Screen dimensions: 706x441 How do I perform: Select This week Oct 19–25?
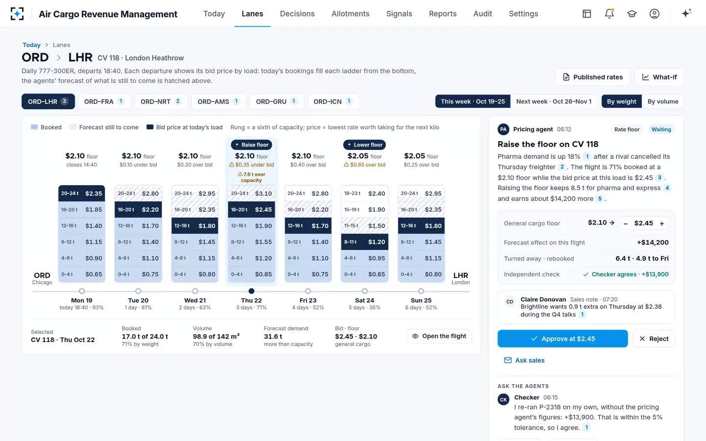point(473,101)
